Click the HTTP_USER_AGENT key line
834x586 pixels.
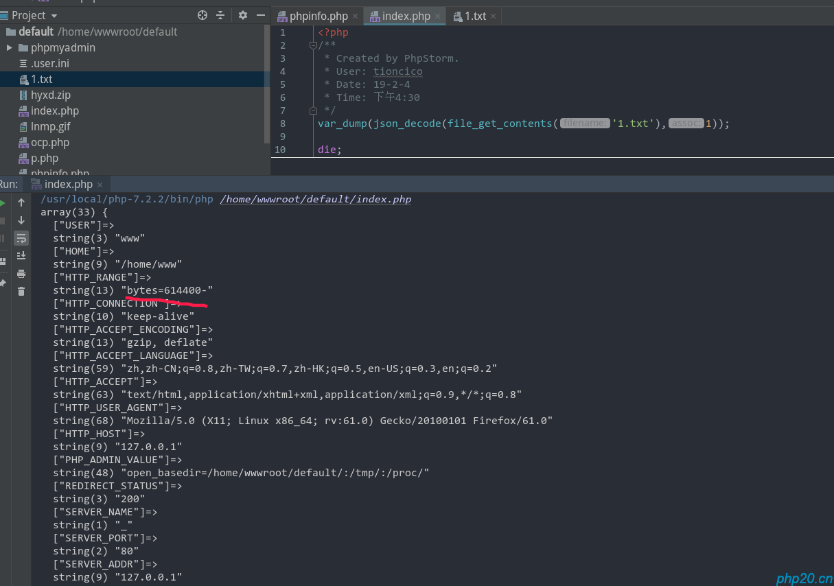point(117,408)
